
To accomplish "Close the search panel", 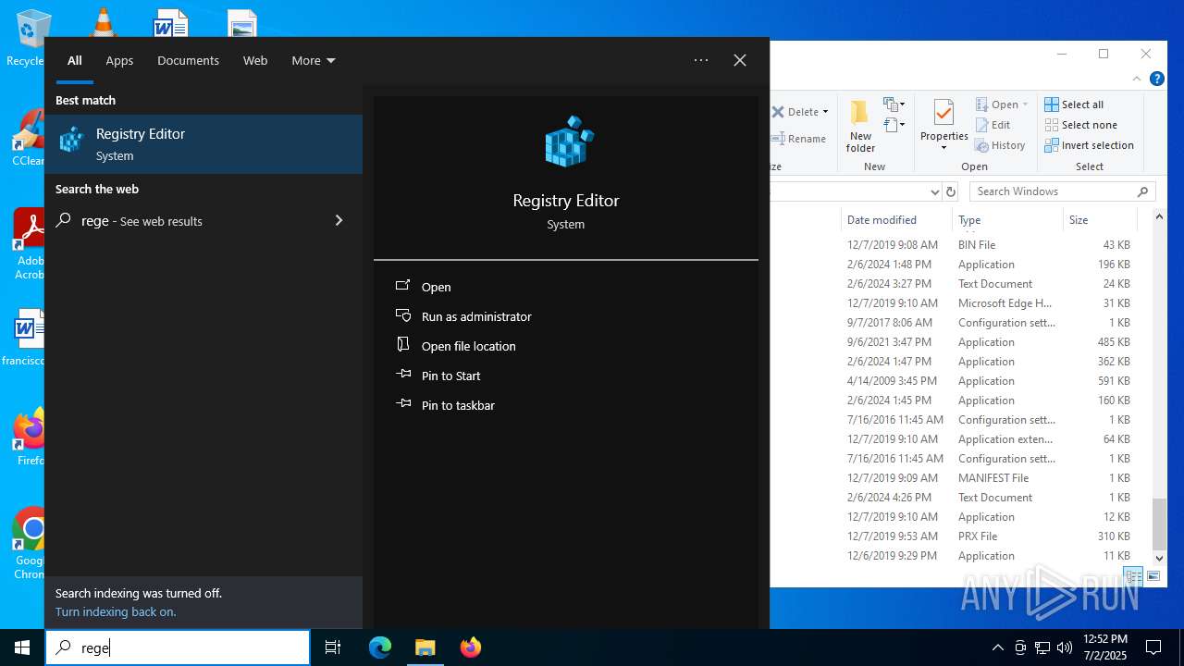I will click(740, 60).
